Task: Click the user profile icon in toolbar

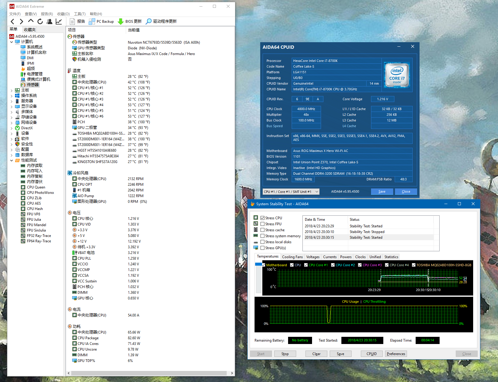Action: point(49,22)
